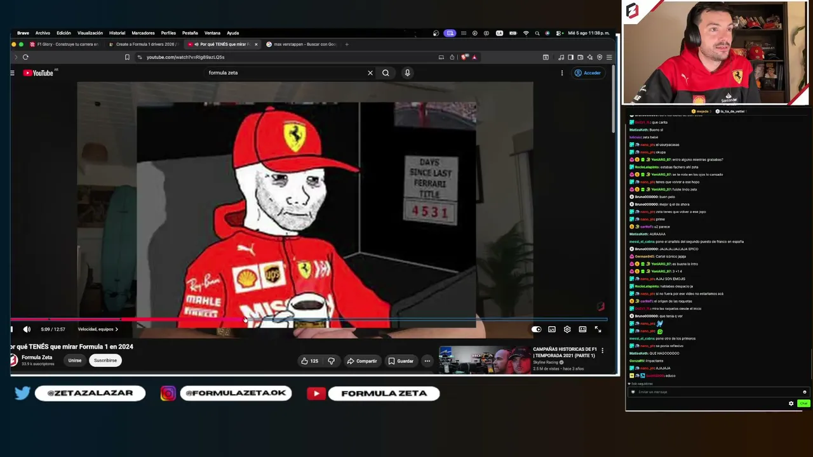Open options for the Campañas Historicas video

coord(602,350)
